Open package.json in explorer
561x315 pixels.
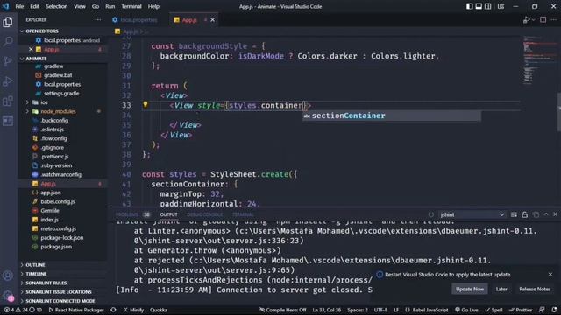[x=56, y=247]
